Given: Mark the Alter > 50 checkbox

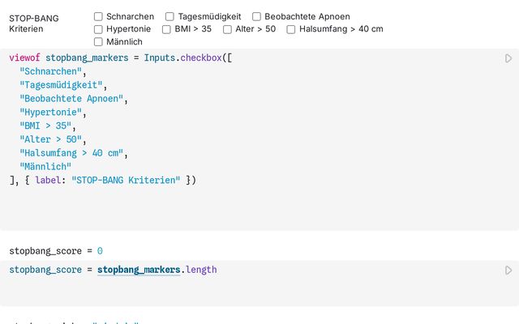Looking at the screenshot, I should coord(227,29).
